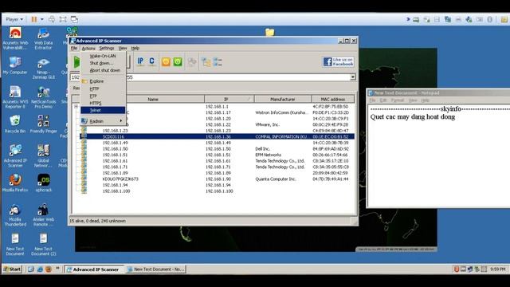
Task: Expand the 192.168.1.1 tree node
Action: pyautogui.click(x=76, y=106)
